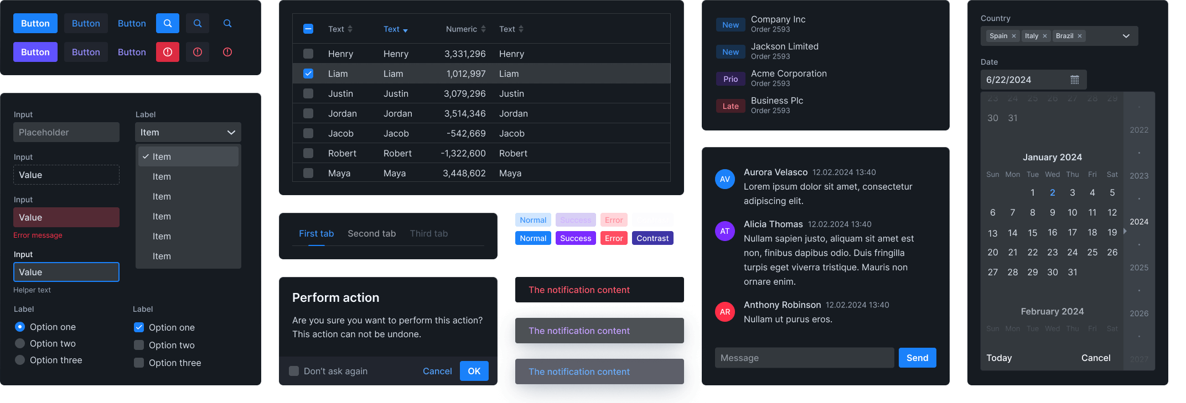This screenshot has height=403, width=1186.
Task: Remove the Brazil tag with its x icon
Action: [x=1080, y=36]
